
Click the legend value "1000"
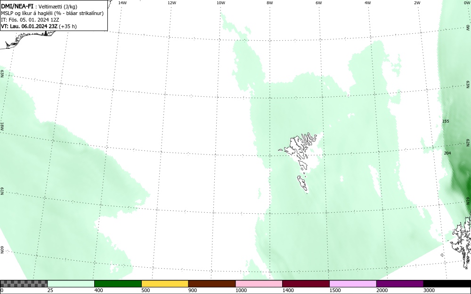241,290
